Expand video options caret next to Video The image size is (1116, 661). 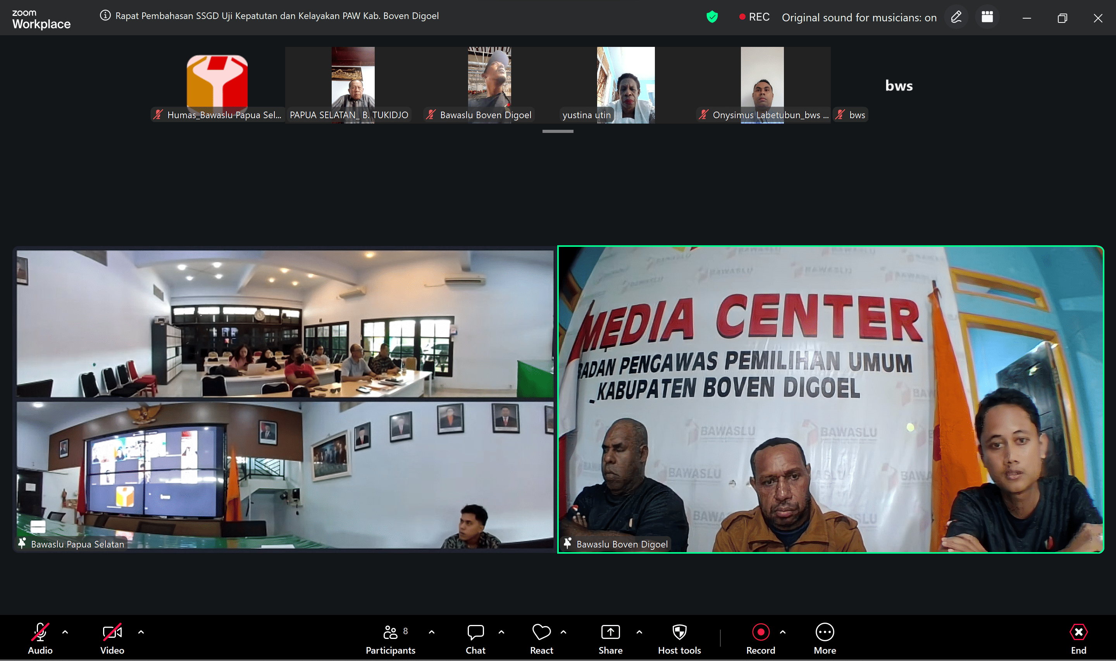(x=141, y=632)
